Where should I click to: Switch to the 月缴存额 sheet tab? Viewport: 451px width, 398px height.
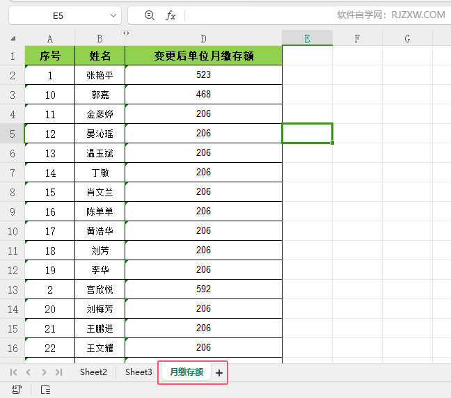[187, 372]
